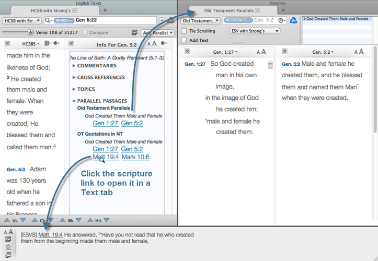Click the next verse down arrow

(x=22, y=220)
